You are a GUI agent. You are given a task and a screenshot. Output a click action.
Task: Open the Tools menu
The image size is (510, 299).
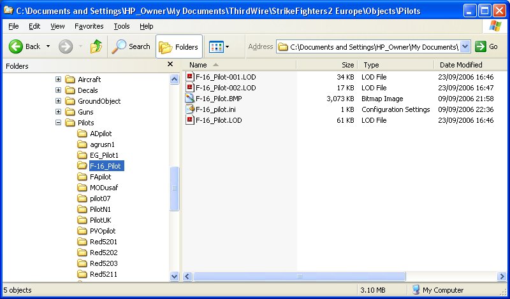(122, 26)
